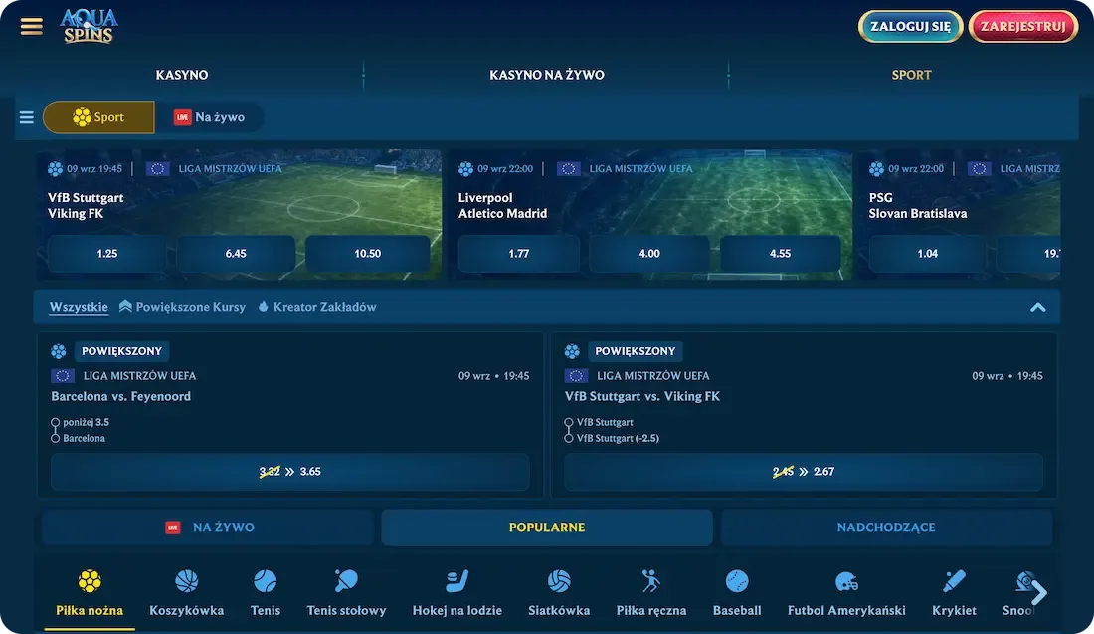Click the Powiększone Kursy arrows icon
Viewport: 1094px width, 634px height.
click(x=125, y=306)
